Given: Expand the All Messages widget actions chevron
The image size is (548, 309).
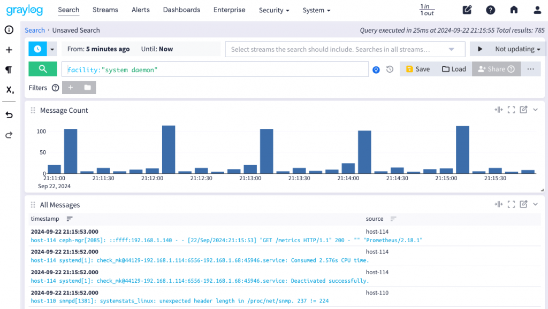Looking at the screenshot, I should pos(535,204).
